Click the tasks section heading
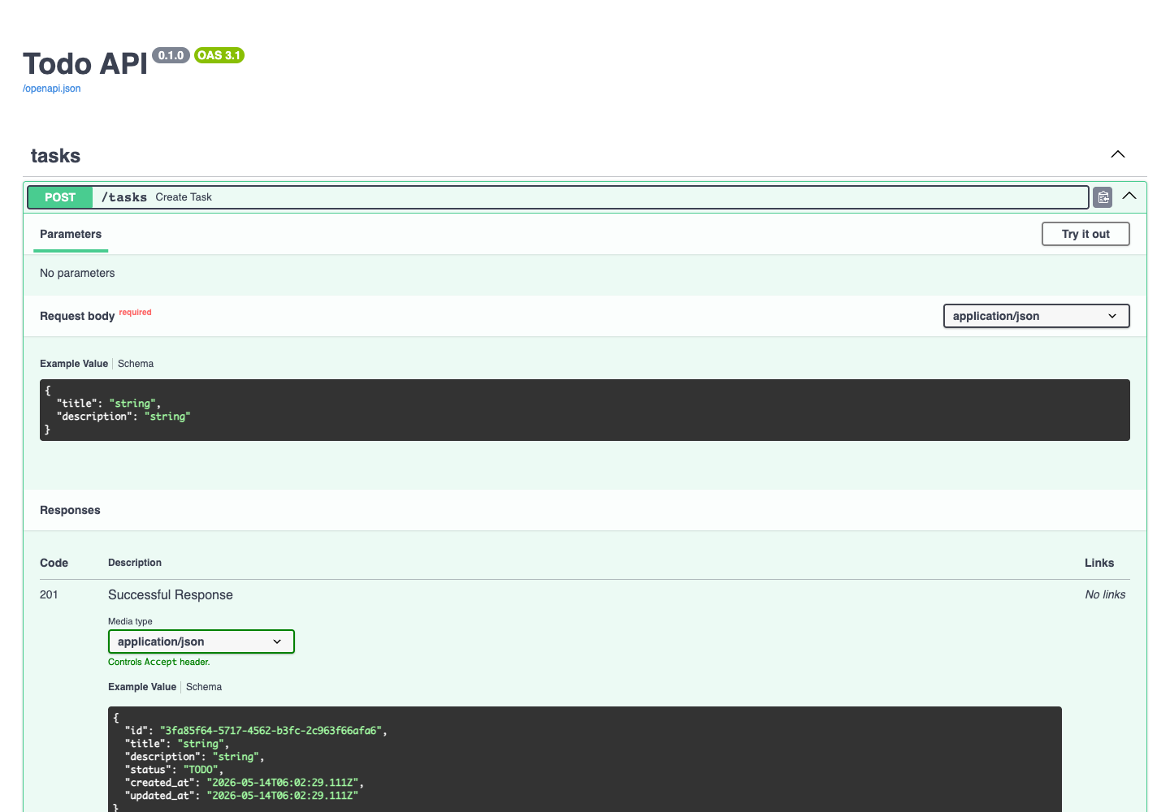 click(55, 156)
